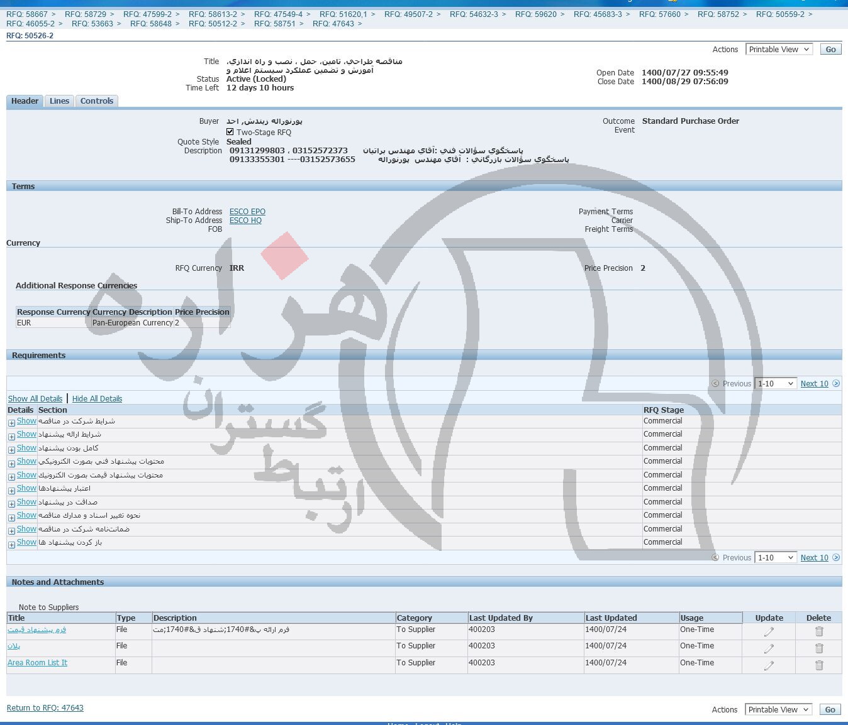The width and height of the screenshot is (848, 725).
Task: Click the bottom Next arrow icon below requirements table
Action: (x=836, y=557)
